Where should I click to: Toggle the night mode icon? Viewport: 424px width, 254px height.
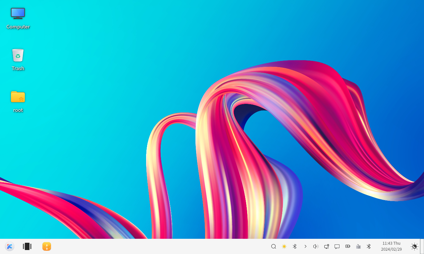[414, 246]
